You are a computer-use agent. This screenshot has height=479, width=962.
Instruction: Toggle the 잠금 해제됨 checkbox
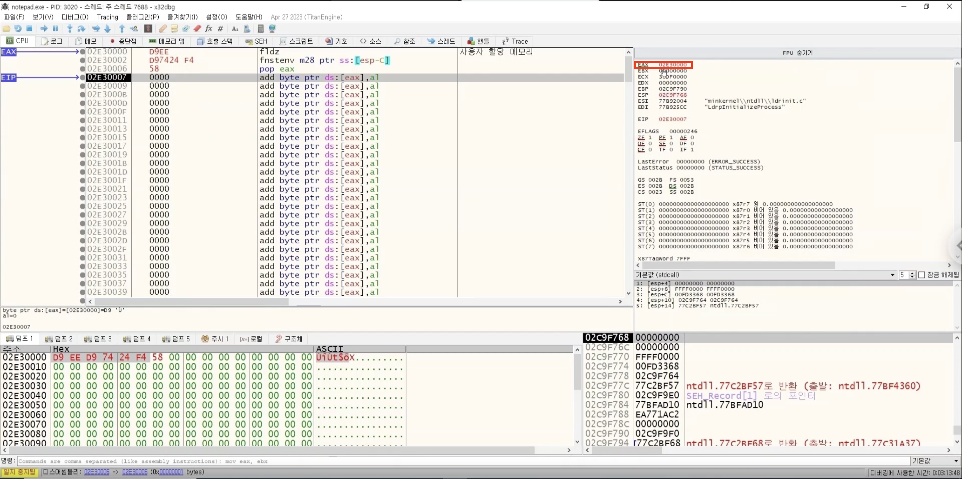click(922, 275)
